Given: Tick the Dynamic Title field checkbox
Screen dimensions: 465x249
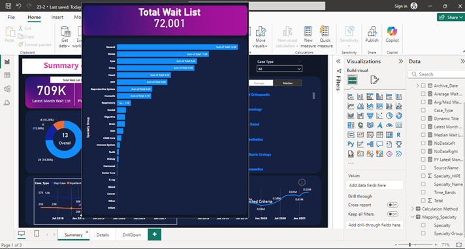Looking at the screenshot, I should click(423, 119).
